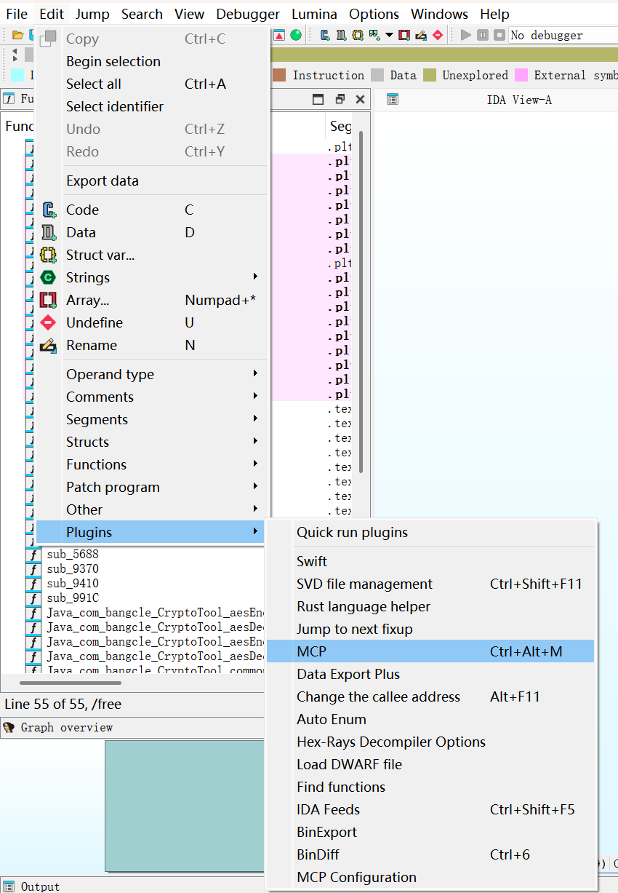Close the Functions panel with X button

[360, 100]
